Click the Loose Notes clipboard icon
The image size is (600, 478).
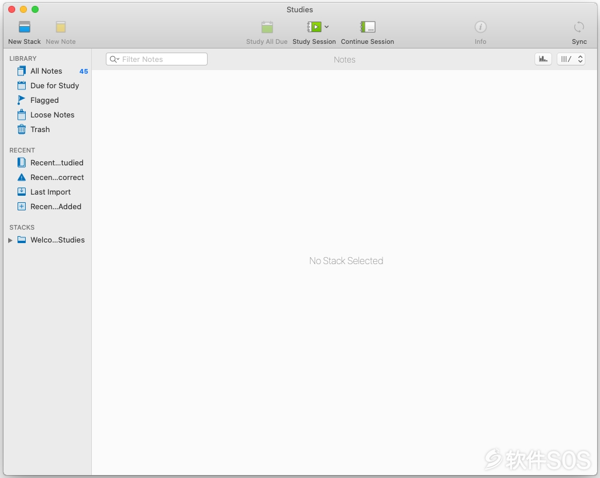pyautogui.click(x=22, y=115)
